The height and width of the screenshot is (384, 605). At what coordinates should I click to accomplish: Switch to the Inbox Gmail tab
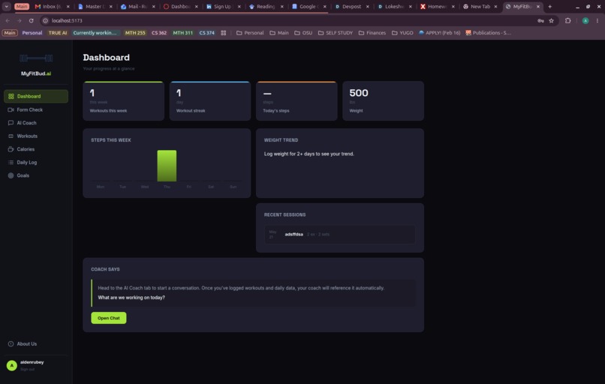point(53,7)
